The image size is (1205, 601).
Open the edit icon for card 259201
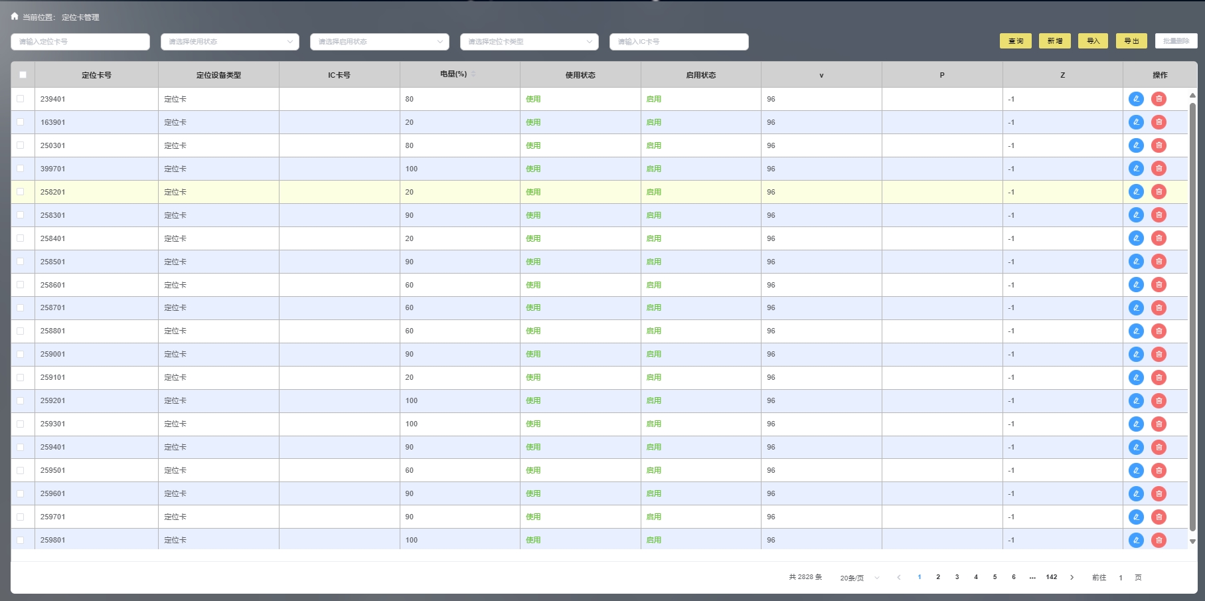click(x=1136, y=400)
